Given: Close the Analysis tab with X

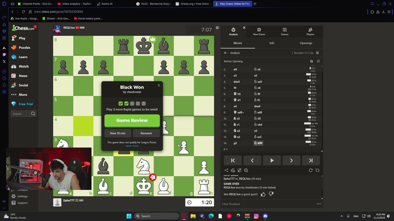Looking at the screenshot, I should (244, 28).
